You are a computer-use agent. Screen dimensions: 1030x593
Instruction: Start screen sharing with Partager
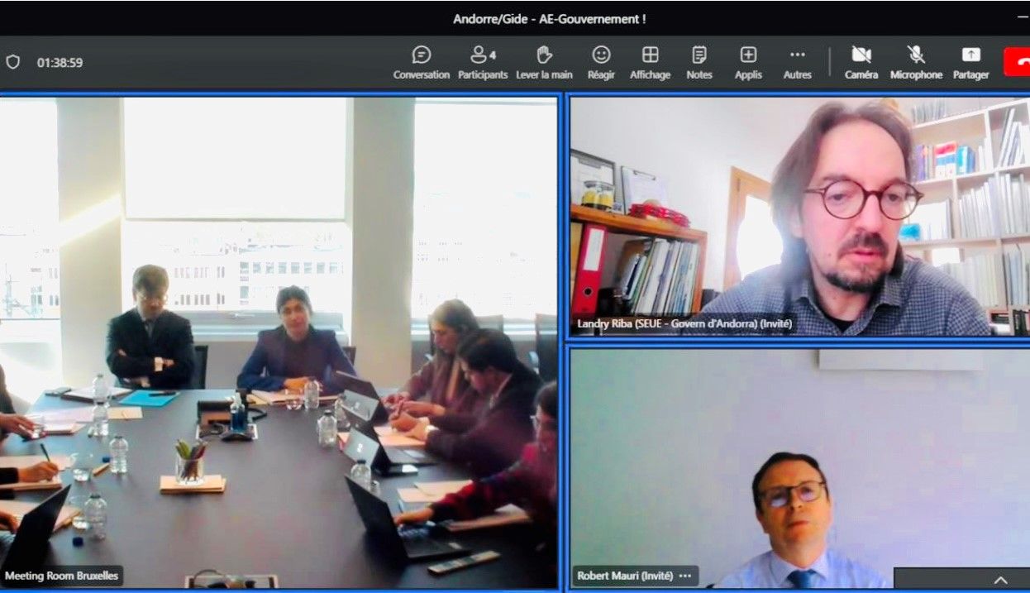(x=970, y=63)
